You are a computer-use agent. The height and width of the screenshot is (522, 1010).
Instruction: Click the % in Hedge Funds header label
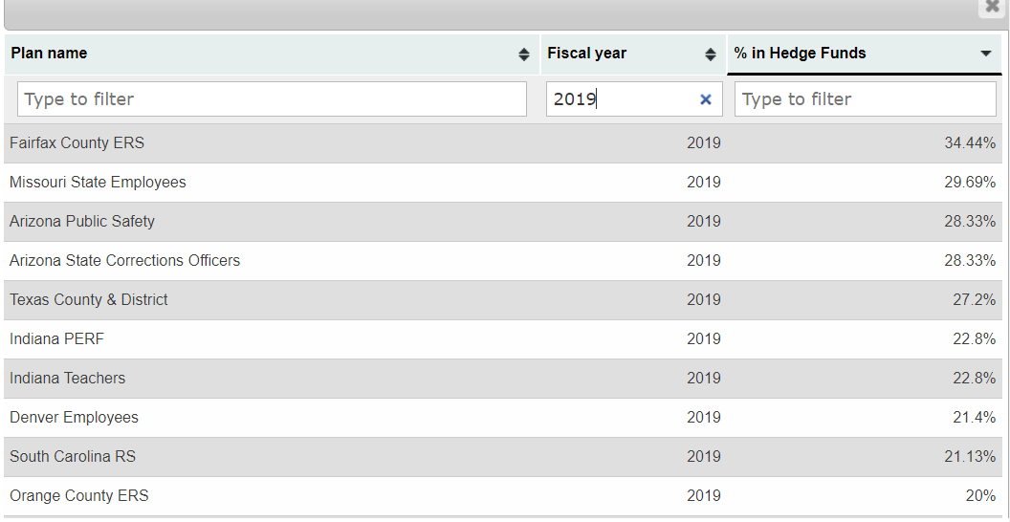coord(800,54)
